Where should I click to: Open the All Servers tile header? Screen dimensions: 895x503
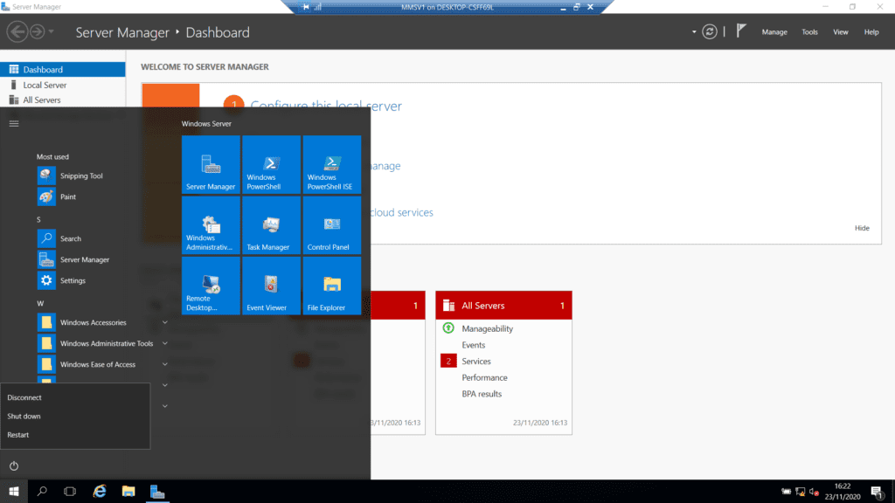503,306
